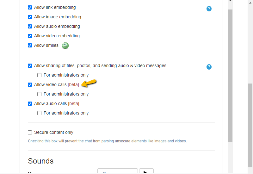Toggle Allow audio embedding checkbox
The image size is (253, 174).
tap(30, 27)
